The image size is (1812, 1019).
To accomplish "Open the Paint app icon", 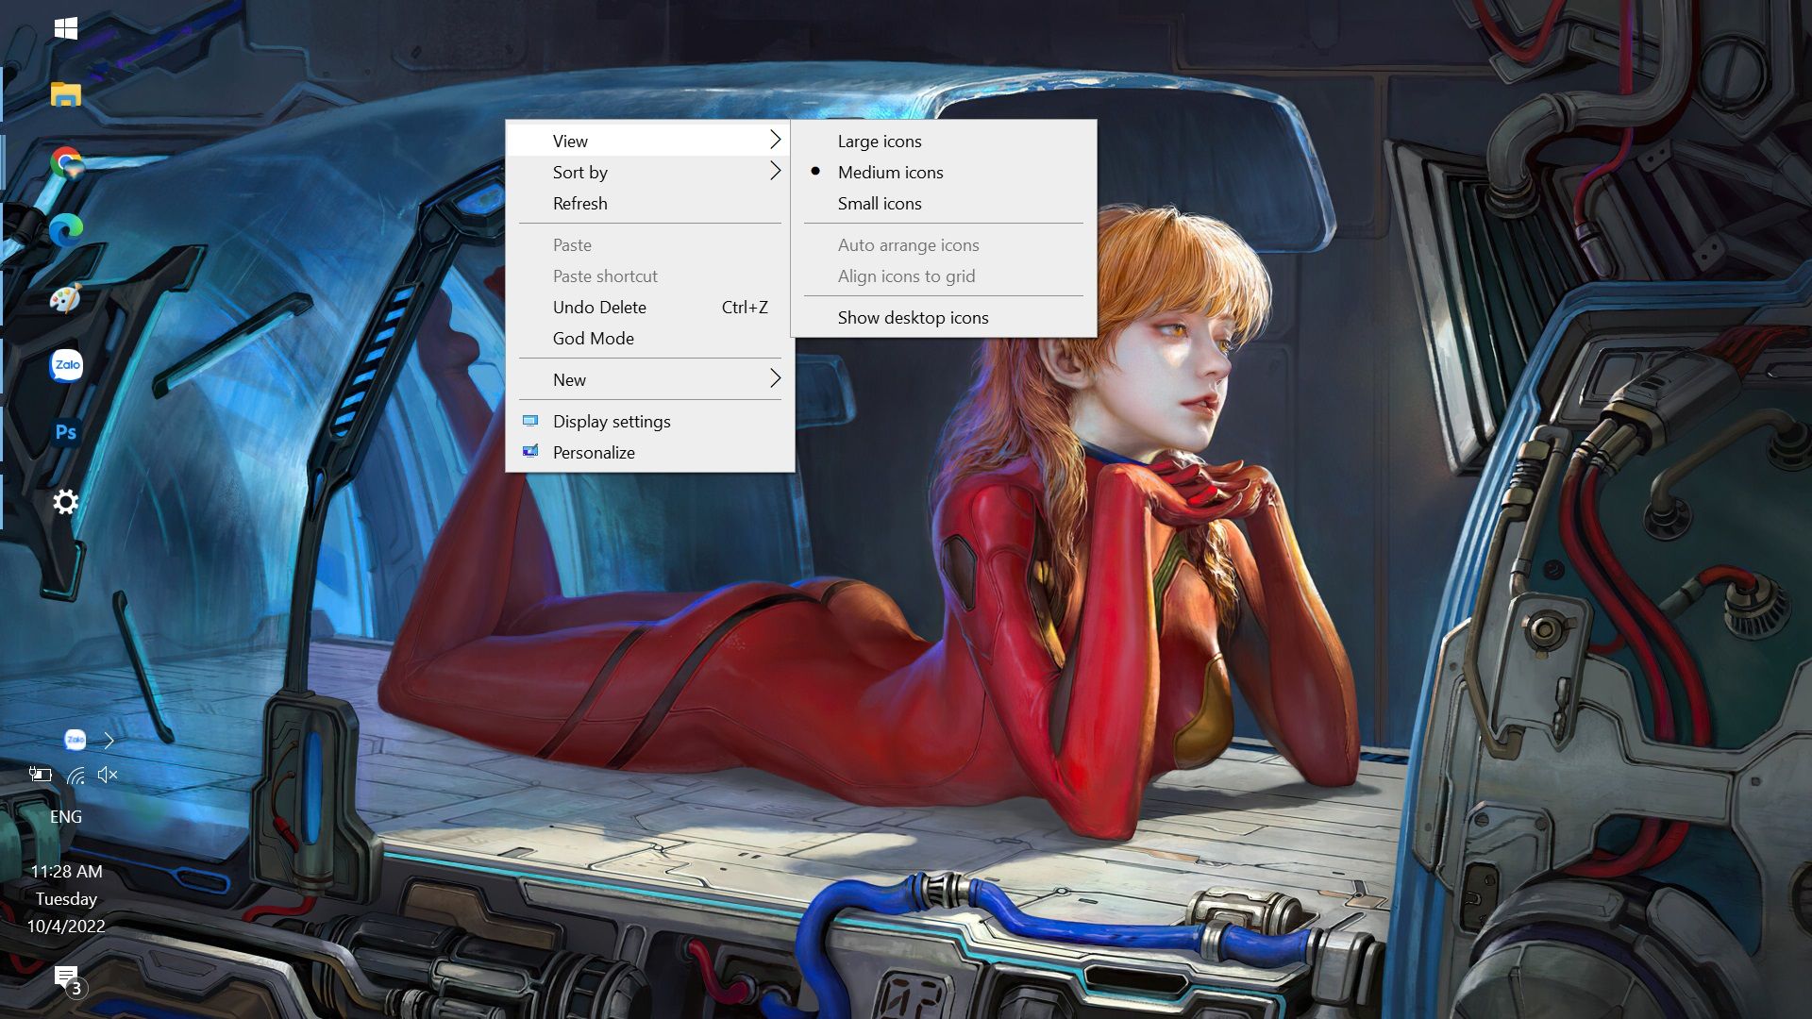I will click(x=66, y=298).
